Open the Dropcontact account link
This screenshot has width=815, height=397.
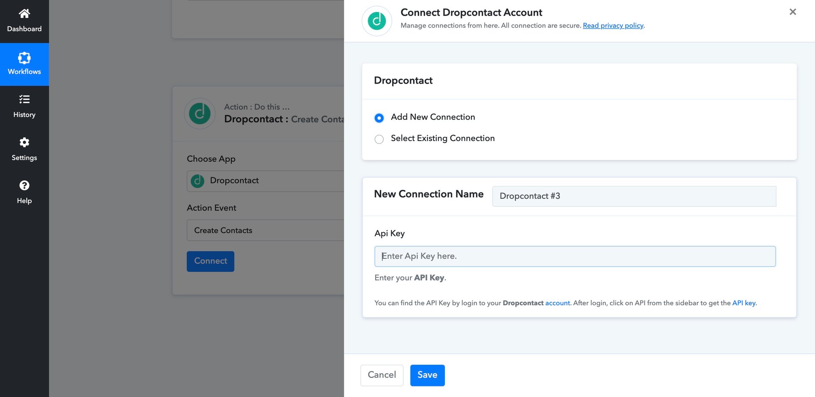(557, 303)
